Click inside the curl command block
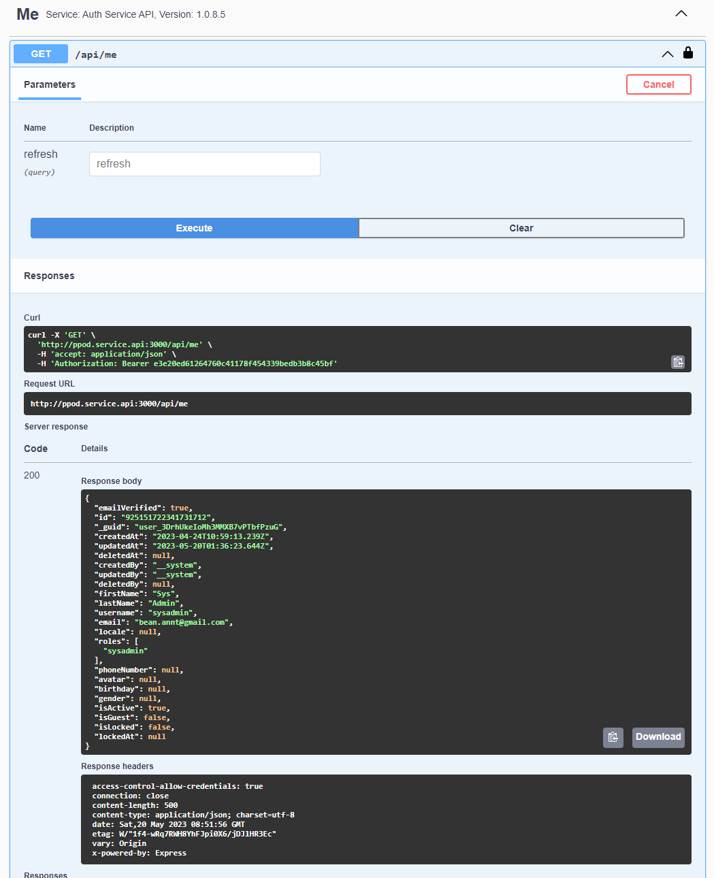Image resolution: width=714 pixels, height=878 pixels. pos(340,348)
